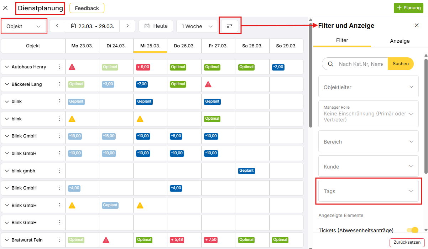Screen dimensions: 428x249
Task: Close Dienstplanung with the X icon
Action: (x=6, y=8)
